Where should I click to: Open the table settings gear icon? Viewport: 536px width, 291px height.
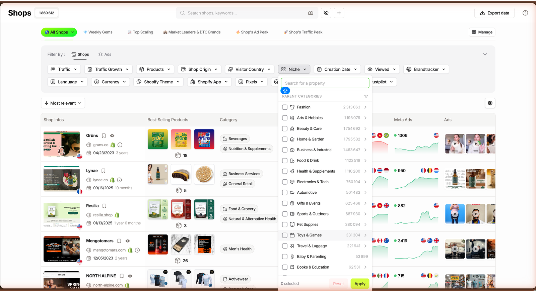490,103
